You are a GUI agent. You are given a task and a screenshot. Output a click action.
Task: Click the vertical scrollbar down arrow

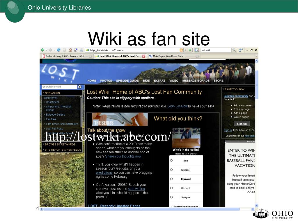pos(257,205)
